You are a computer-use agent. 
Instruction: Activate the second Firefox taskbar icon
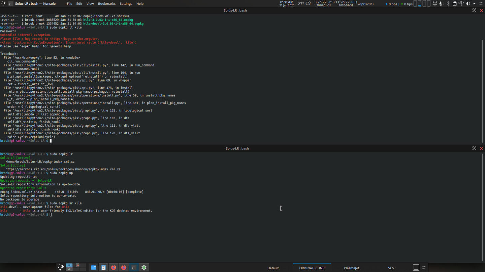pyautogui.click(x=124, y=267)
